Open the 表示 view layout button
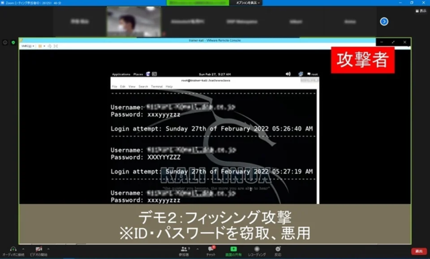 (421, 11)
